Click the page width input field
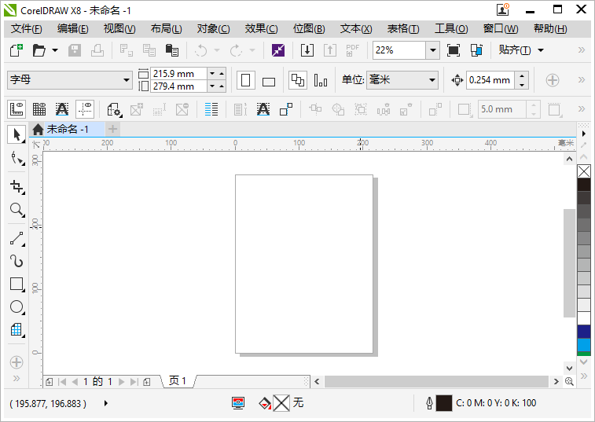This screenshot has width=595, height=422. pos(178,74)
